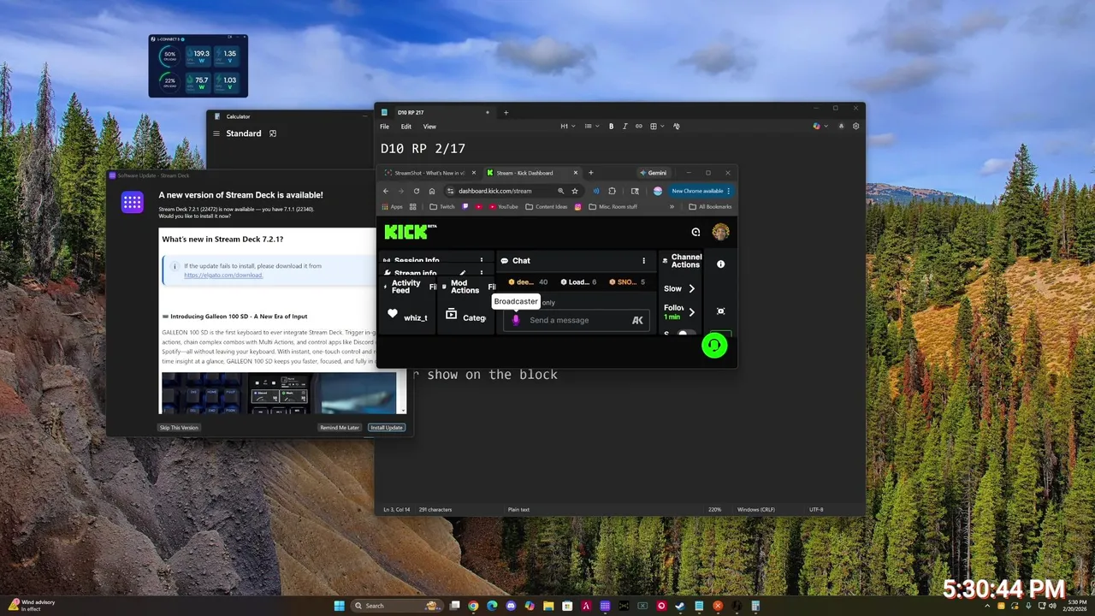Select the Stream - Kick Dashboard tab

[x=532, y=173]
